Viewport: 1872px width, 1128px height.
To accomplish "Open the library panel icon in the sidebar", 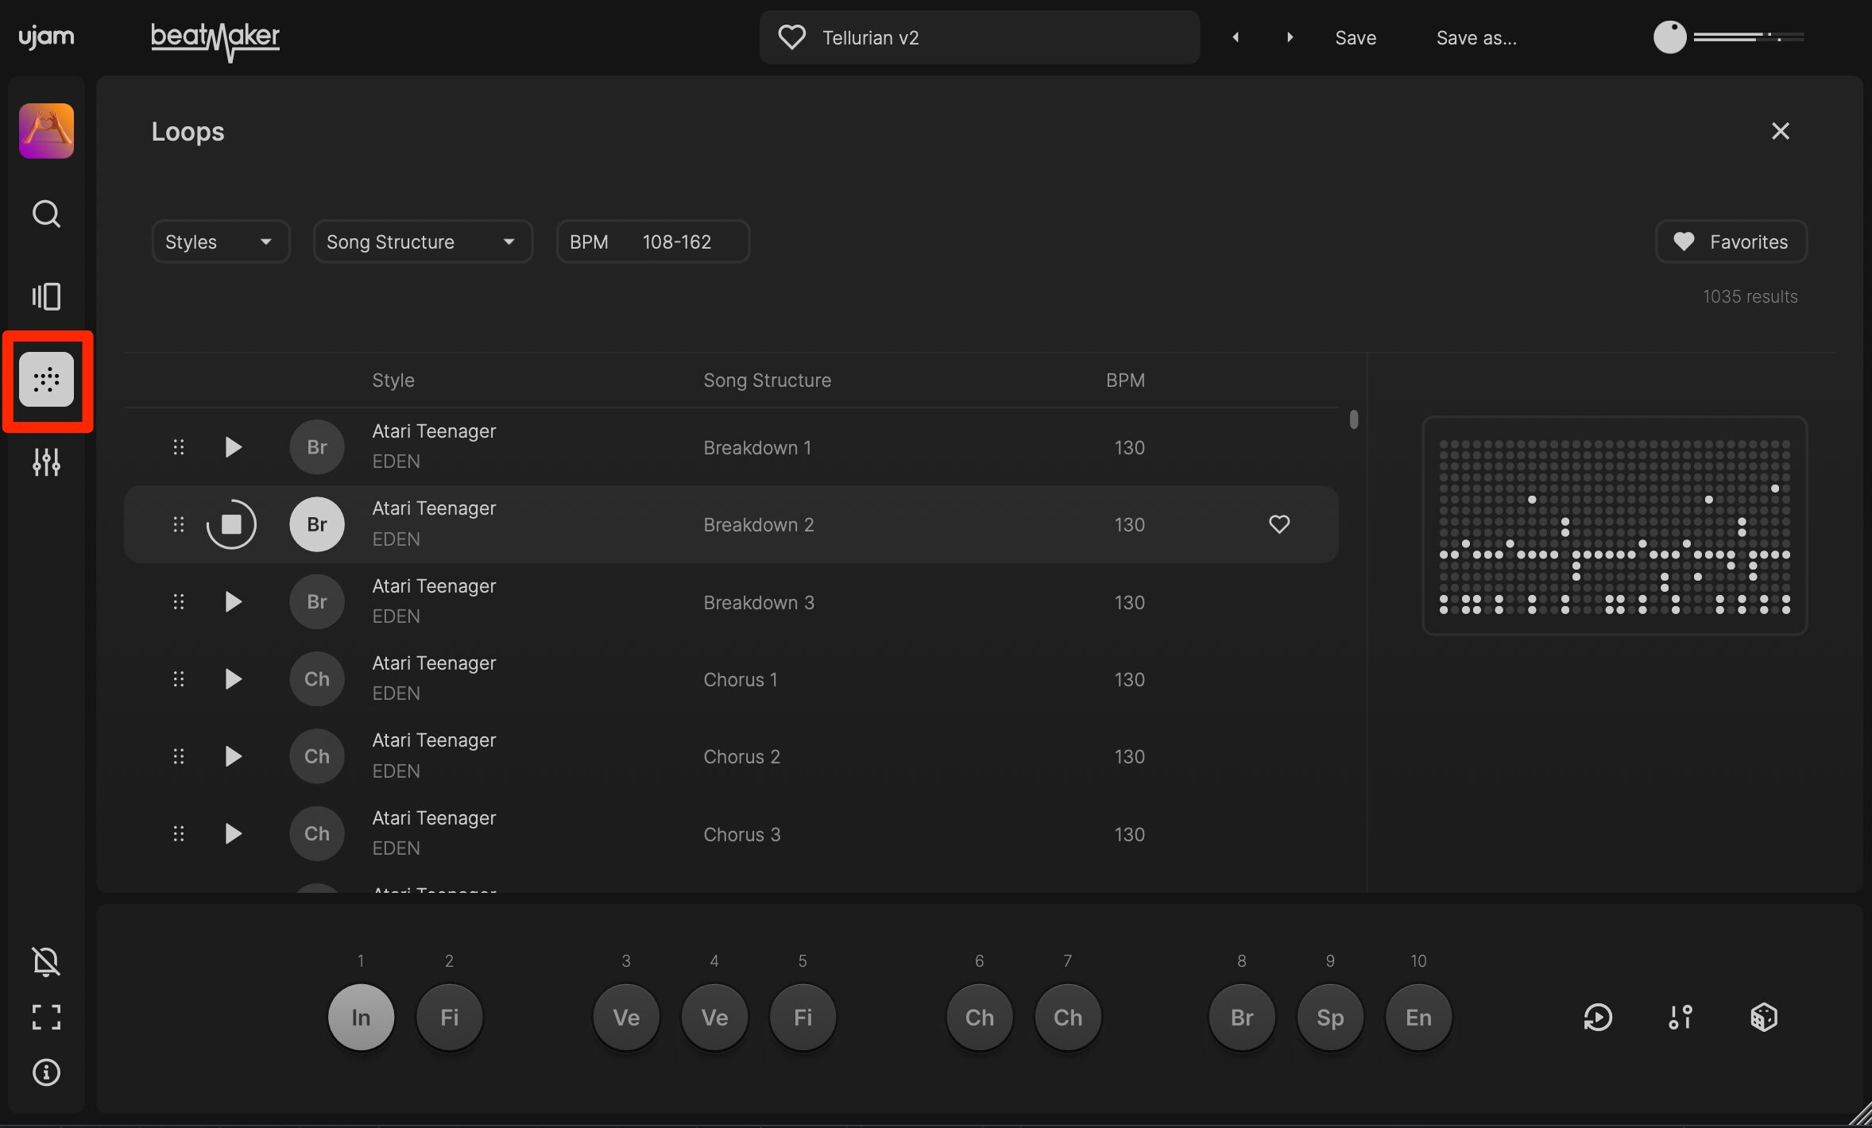I will click(46, 296).
